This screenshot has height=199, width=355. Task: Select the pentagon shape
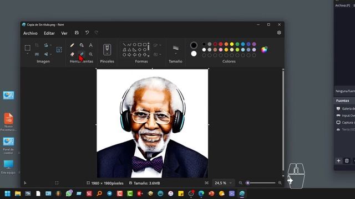point(145,50)
